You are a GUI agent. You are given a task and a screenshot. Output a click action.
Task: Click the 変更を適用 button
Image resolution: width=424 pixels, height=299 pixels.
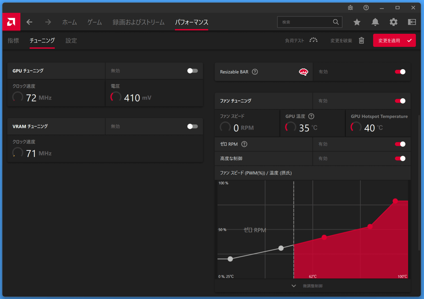[x=394, y=40]
